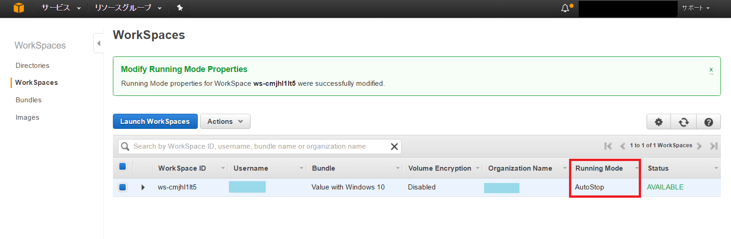Click the Launch WorkSpaces button

click(155, 122)
